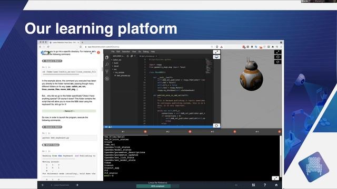
Task: Open the Explorer icon in the IDE sidebar
Action: [107, 57]
